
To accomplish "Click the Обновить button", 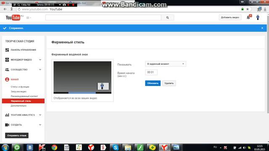I will click(153, 83).
